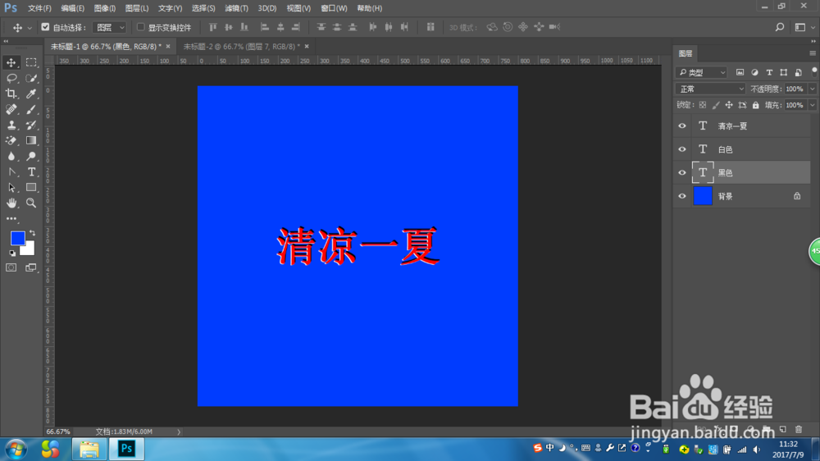Toggle lock transparent pixels
820x461 pixels.
pos(703,105)
